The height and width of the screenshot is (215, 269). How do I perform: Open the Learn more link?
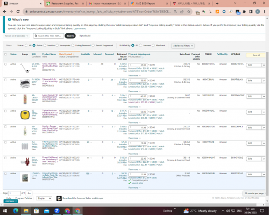pos(80,28)
